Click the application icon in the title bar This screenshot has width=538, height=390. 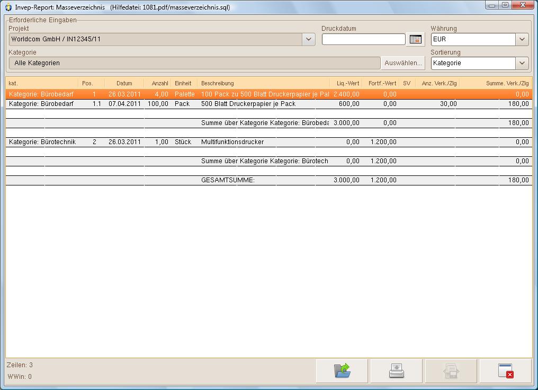(x=8, y=7)
